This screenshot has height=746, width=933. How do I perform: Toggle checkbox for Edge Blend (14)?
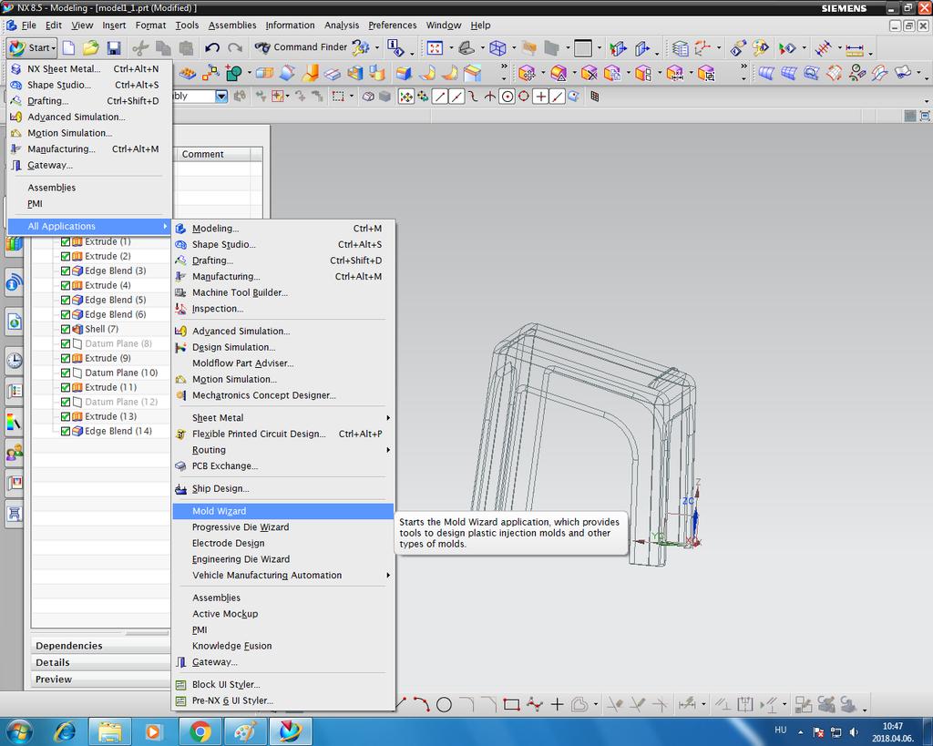tap(66, 432)
